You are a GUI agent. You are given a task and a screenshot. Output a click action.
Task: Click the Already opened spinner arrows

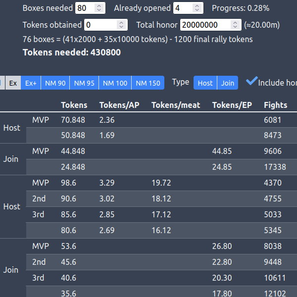click(x=197, y=8)
